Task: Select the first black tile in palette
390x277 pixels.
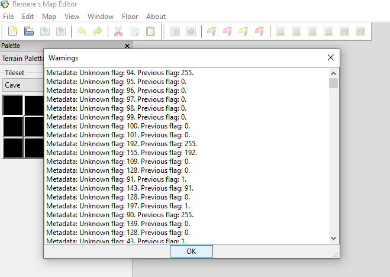Action: [12, 105]
